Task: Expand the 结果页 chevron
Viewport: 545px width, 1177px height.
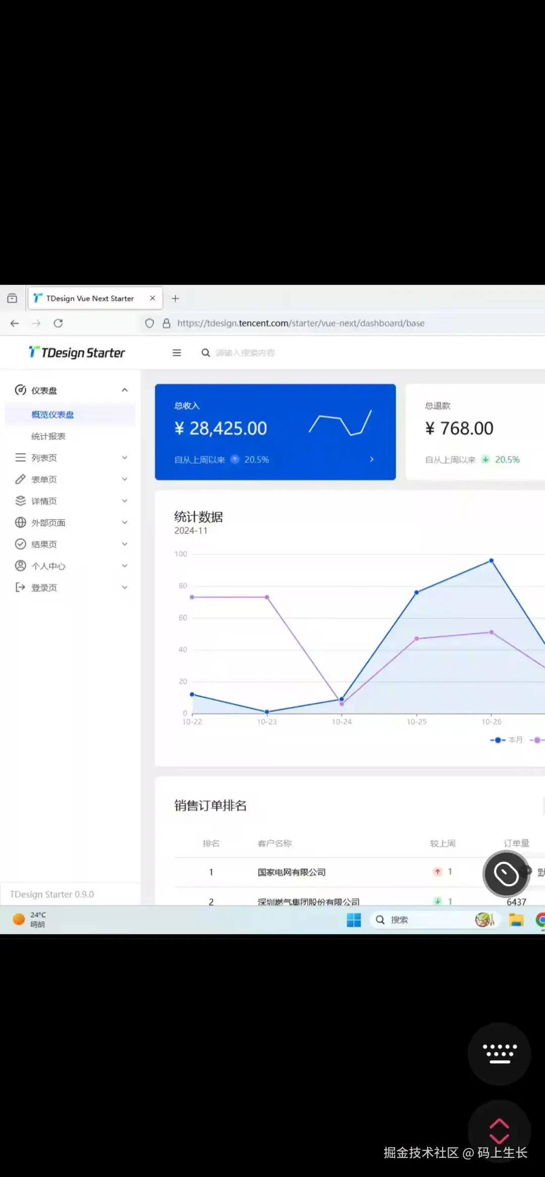Action: click(x=125, y=544)
